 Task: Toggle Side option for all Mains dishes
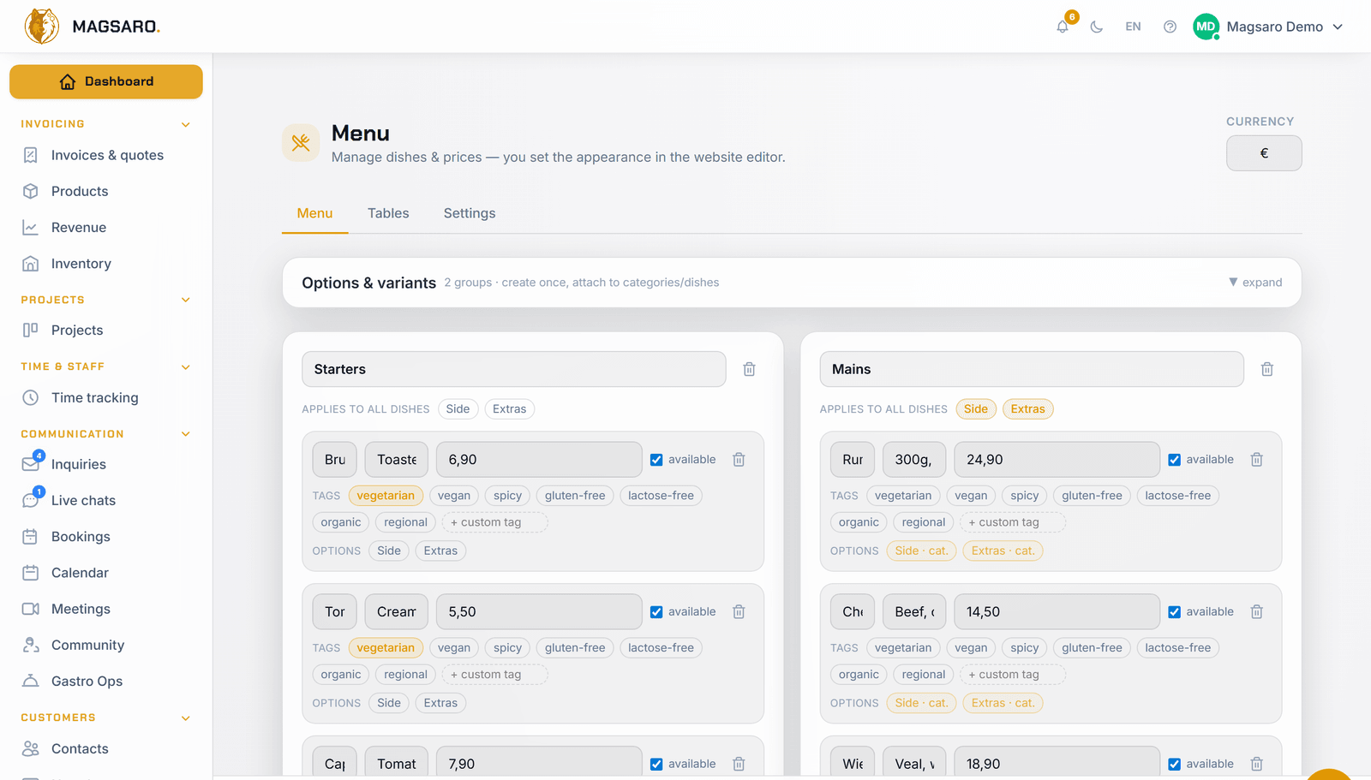coord(976,409)
